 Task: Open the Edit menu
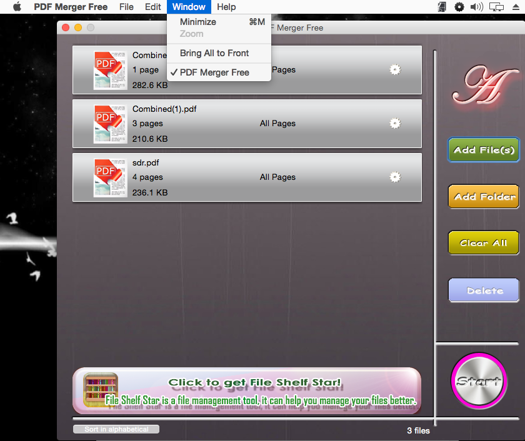(152, 7)
